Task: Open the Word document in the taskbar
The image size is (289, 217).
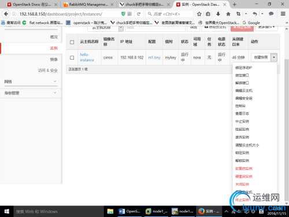Action: [129, 211]
